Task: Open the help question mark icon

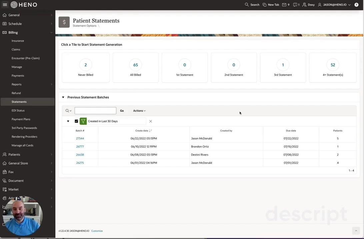Action: pos(356,5)
